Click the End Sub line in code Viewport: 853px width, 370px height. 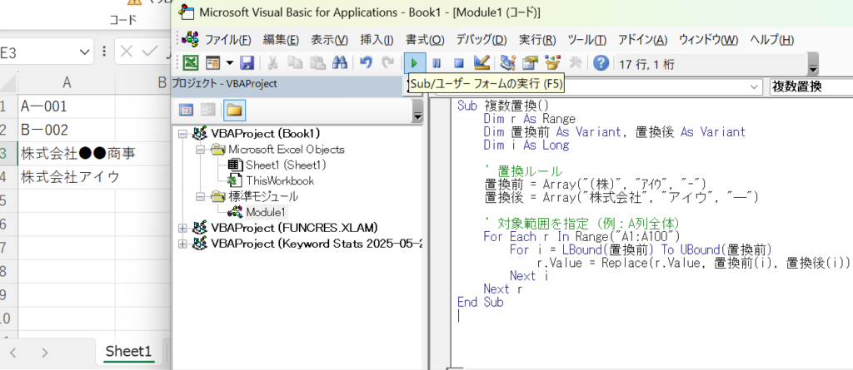(481, 302)
